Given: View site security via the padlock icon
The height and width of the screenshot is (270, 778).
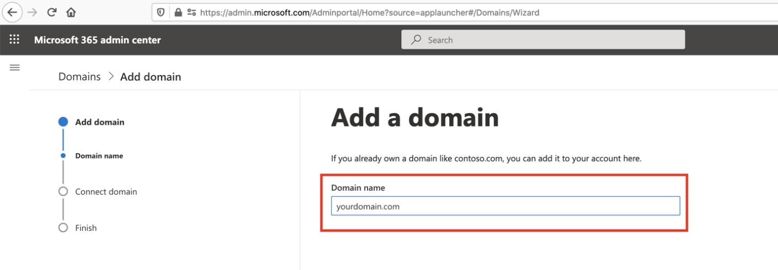Looking at the screenshot, I should pyautogui.click(x=178, y=12).
